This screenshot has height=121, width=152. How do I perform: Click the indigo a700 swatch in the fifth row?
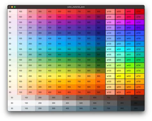139,33
